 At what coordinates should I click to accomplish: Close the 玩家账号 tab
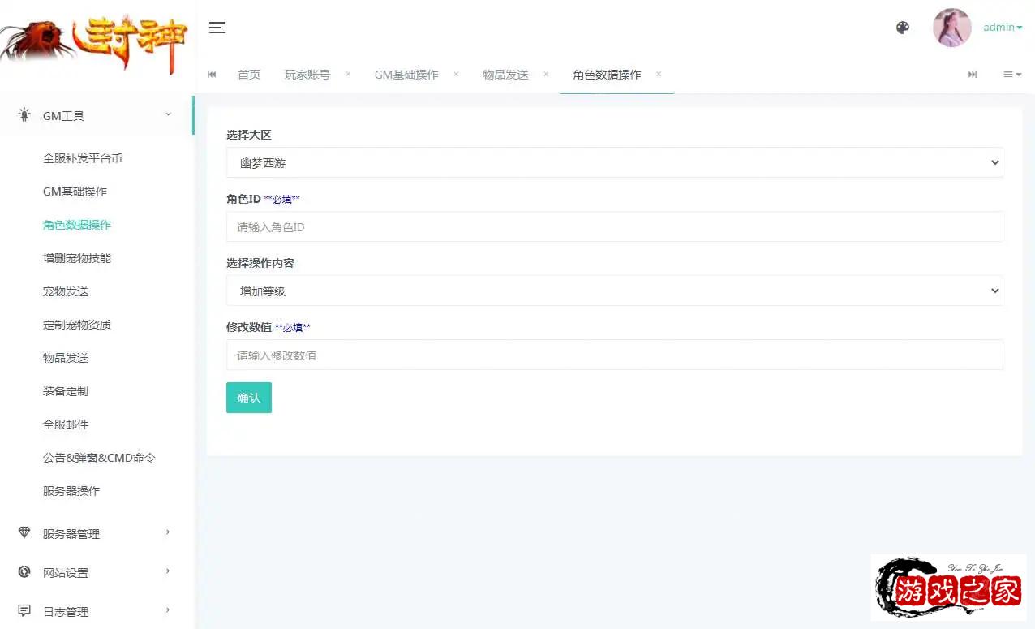pyautogui.click(x=348, y=74)
